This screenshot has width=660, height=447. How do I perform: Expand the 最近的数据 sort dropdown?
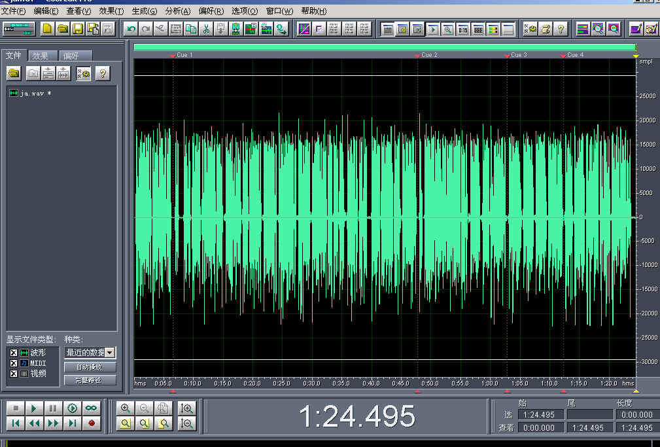[109, 353]
